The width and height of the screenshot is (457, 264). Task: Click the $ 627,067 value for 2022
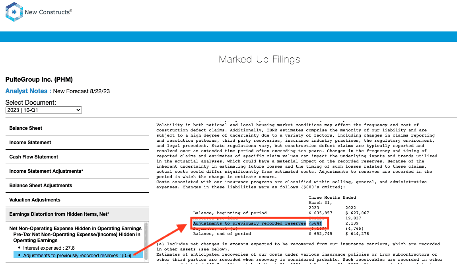point(357,213)
